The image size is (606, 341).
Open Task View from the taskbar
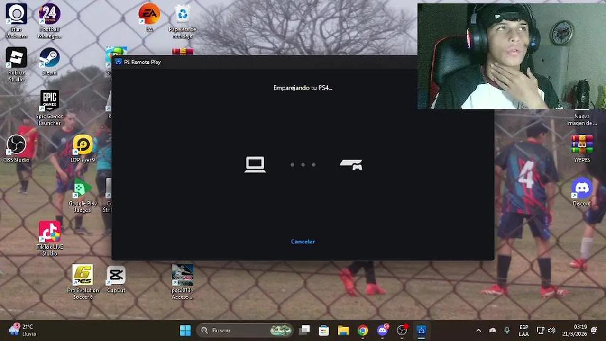304,331
